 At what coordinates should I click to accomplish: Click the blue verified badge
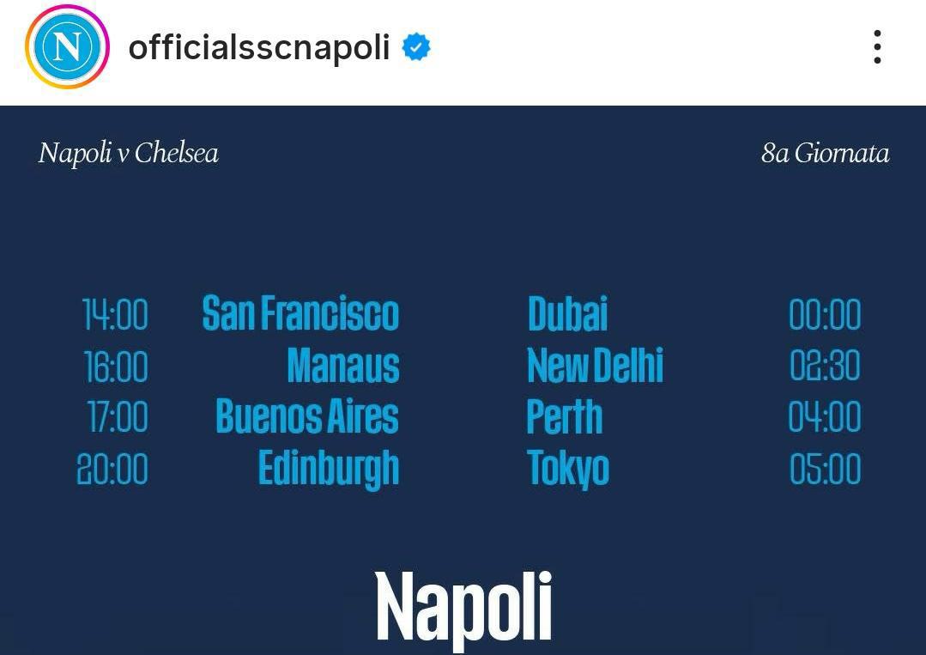click(416, 47)
